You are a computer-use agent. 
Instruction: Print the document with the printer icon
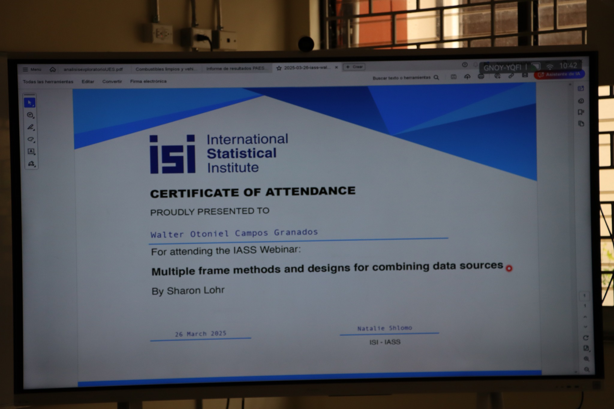click(x=481, y=76)
